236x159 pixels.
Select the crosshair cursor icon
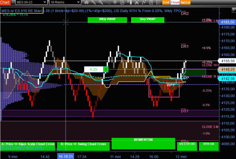point(115,2)
